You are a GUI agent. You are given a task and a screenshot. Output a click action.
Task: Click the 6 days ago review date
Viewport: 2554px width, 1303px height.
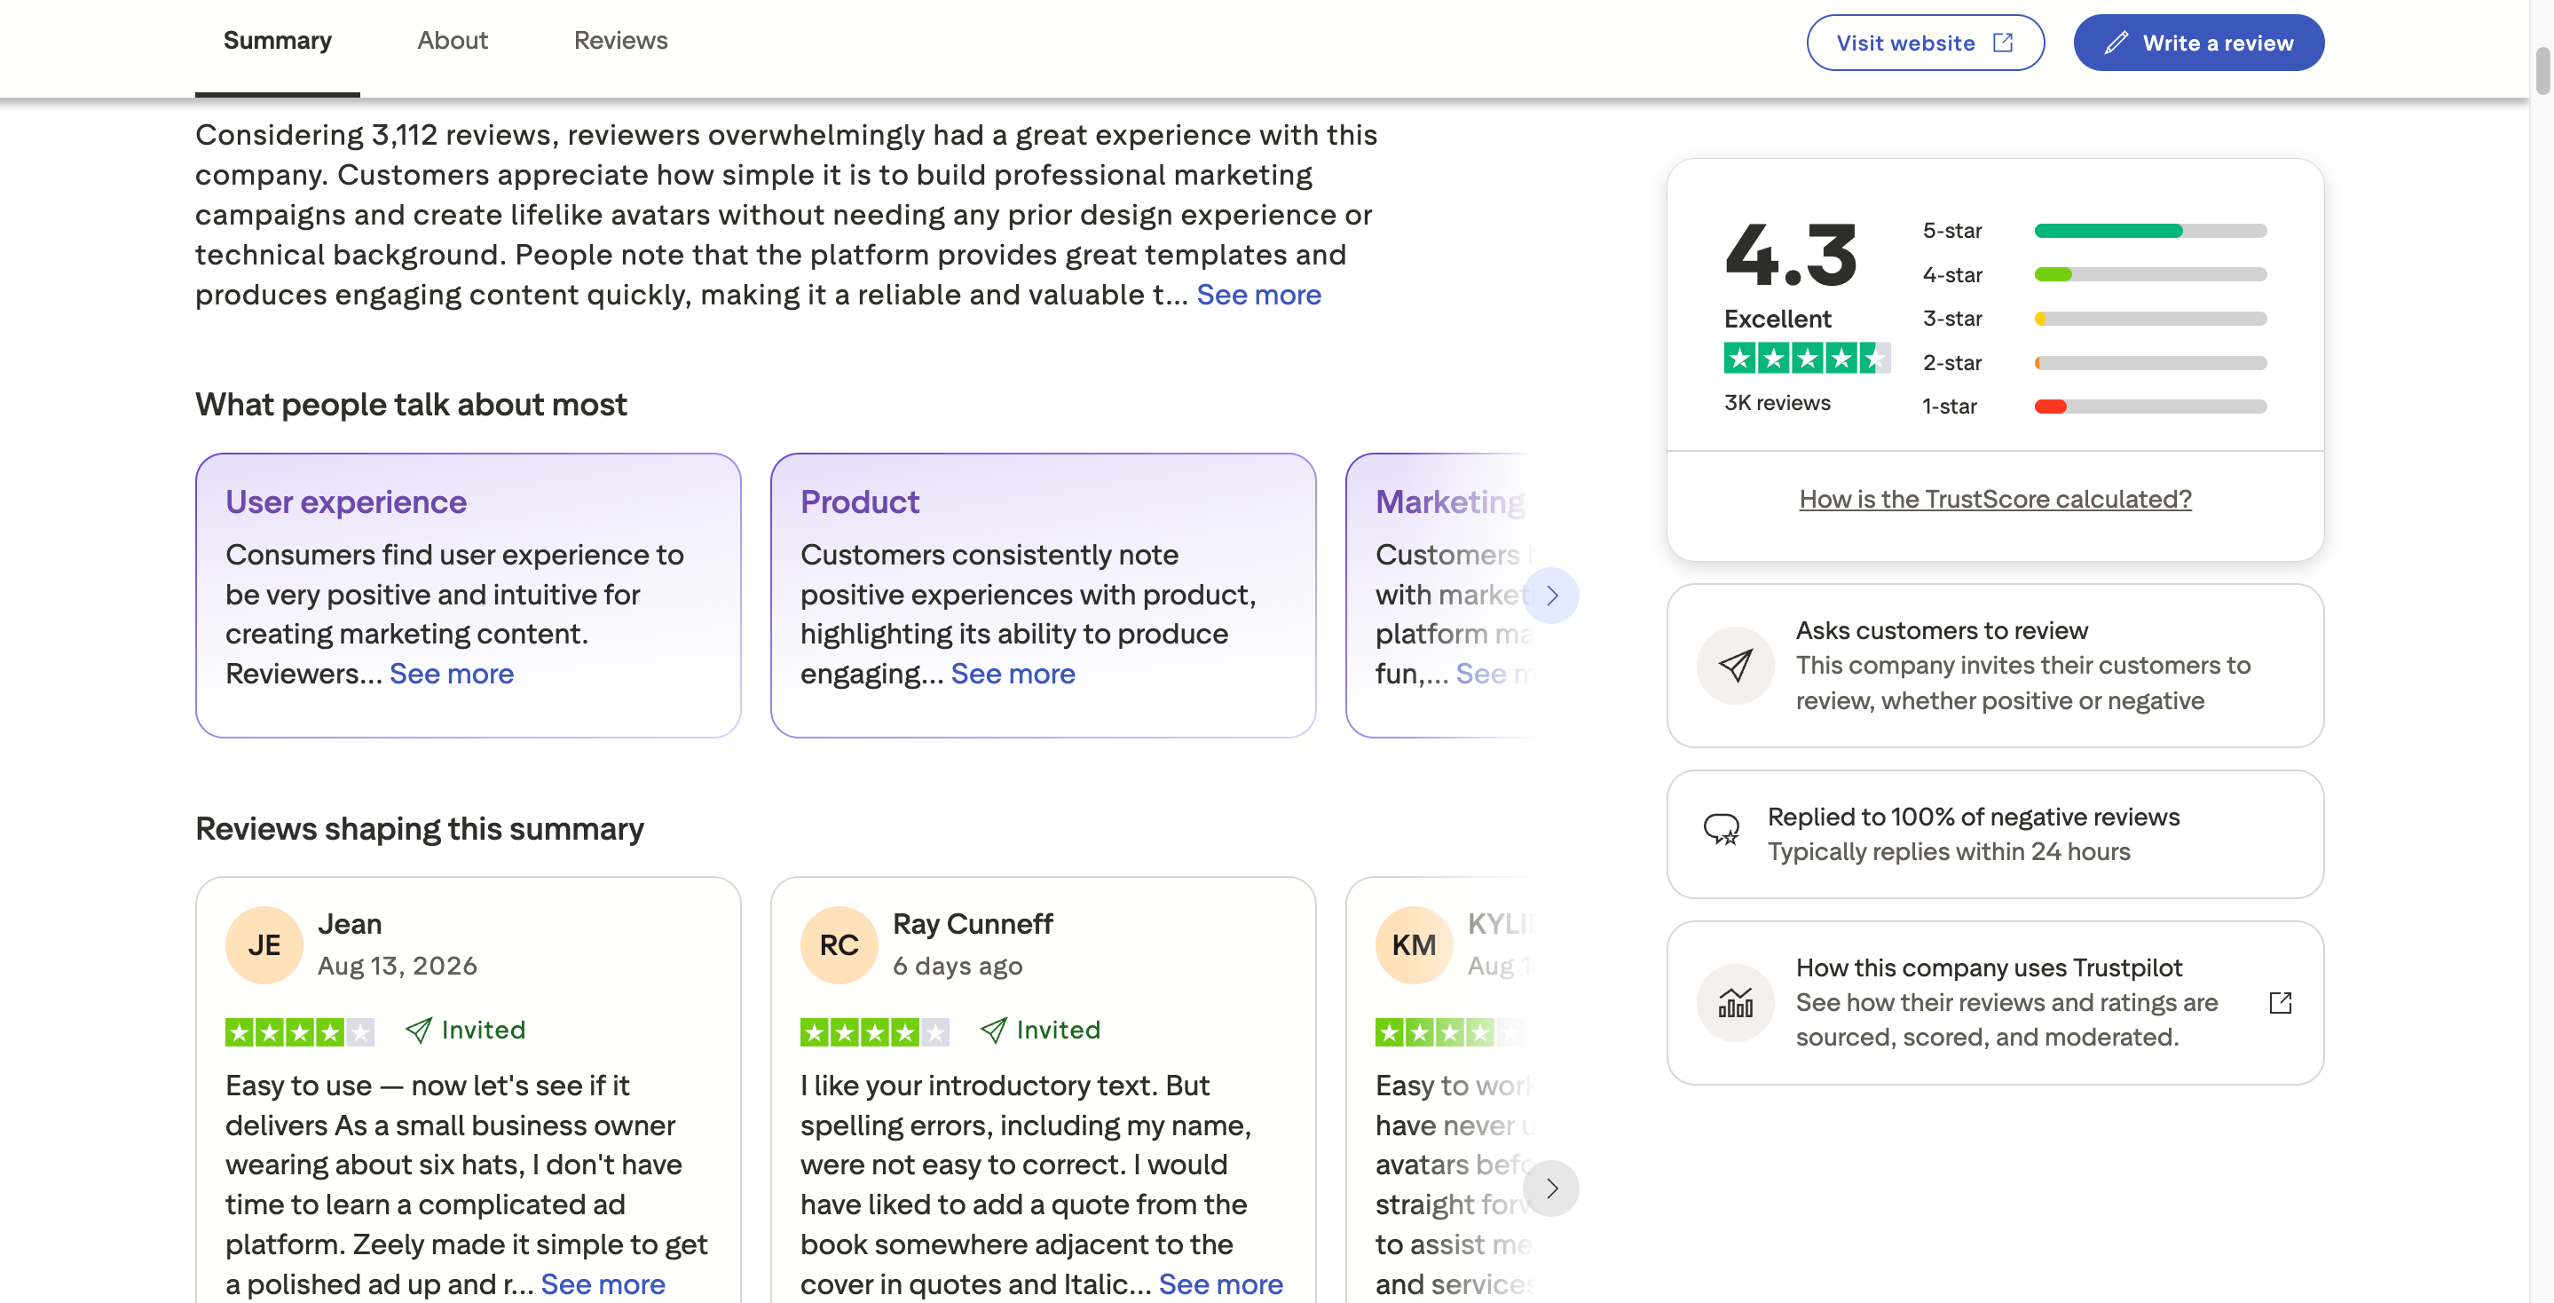[x=957, y=966]
